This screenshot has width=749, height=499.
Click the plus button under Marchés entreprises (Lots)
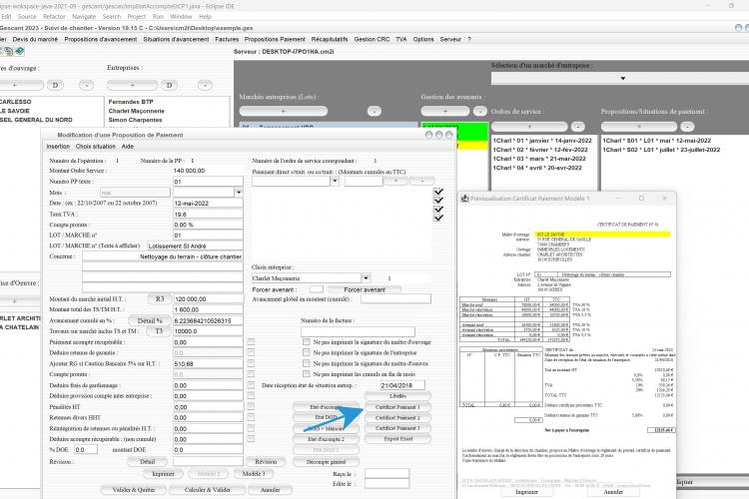click(284, 111)
